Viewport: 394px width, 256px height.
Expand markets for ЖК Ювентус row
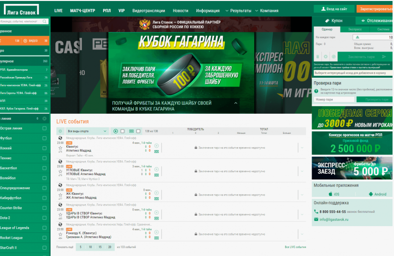point(302,195)
